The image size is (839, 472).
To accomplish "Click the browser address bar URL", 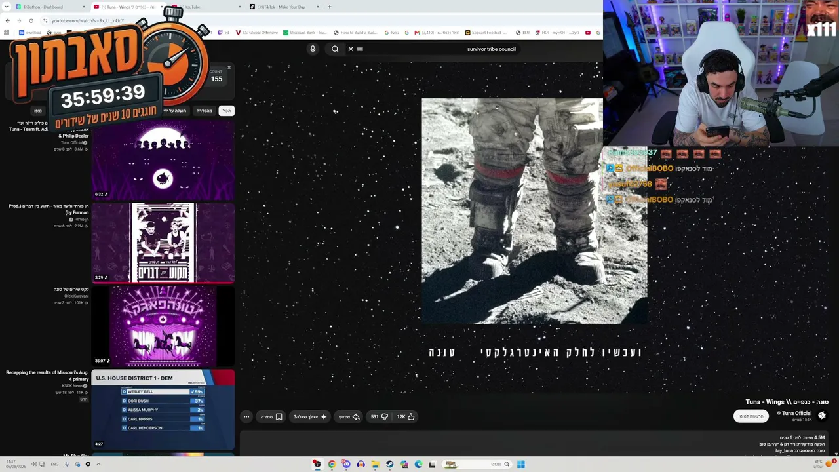I will tap(88, 21).
